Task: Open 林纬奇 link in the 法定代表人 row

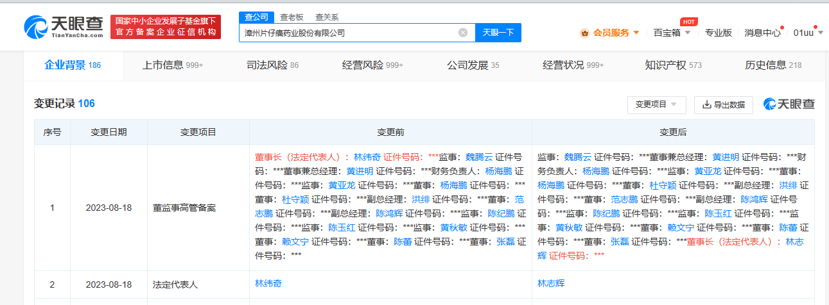Action: (268, 283)
